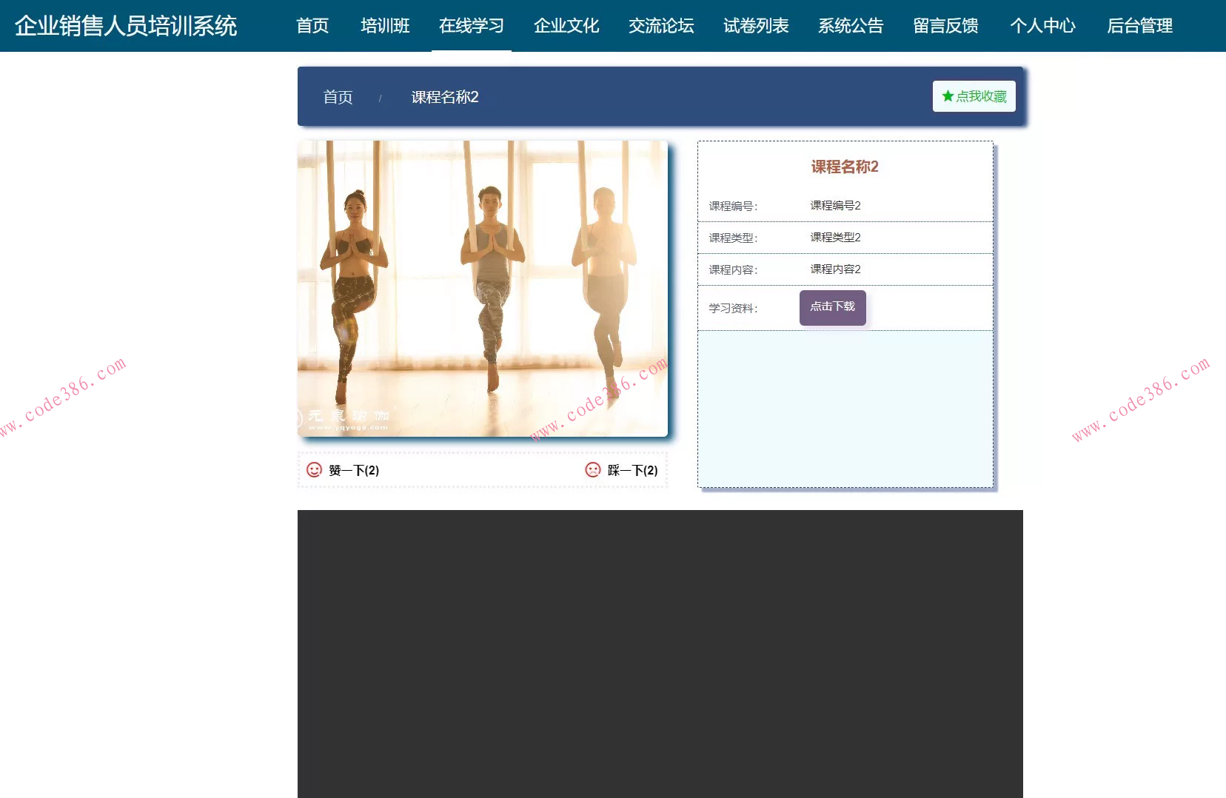Open the 系统公告 announcements page

pyautogui.click(x=850, y=26)
